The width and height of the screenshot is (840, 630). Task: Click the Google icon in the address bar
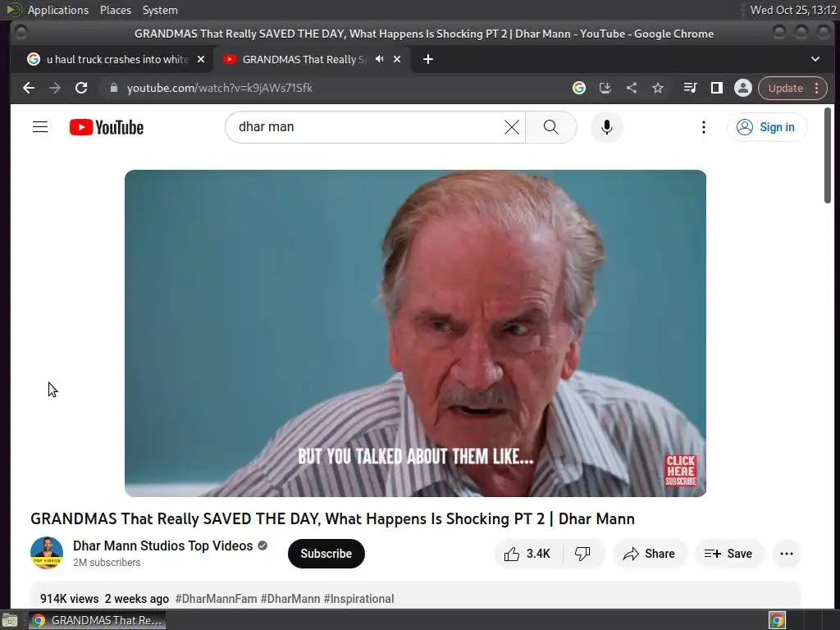pyautogui.click(x=579, y=88)
